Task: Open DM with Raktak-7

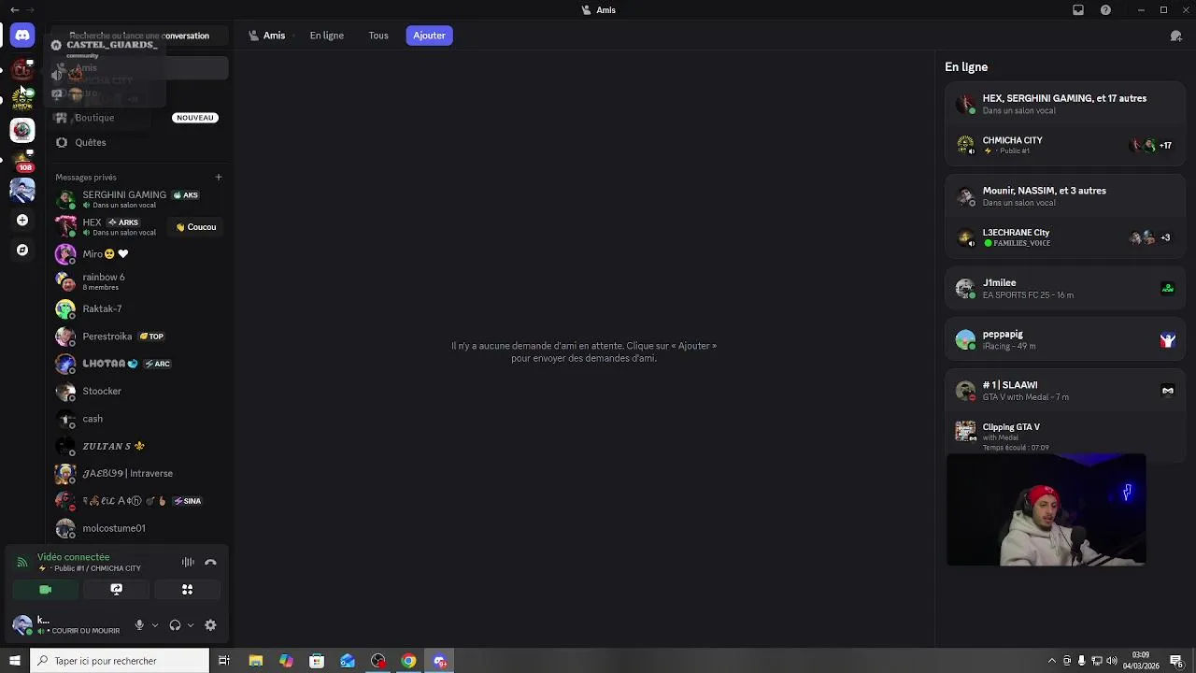Action: click(x=140, y=308)
